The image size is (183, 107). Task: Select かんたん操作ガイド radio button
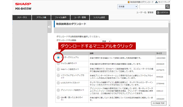(x=58, y=63)
